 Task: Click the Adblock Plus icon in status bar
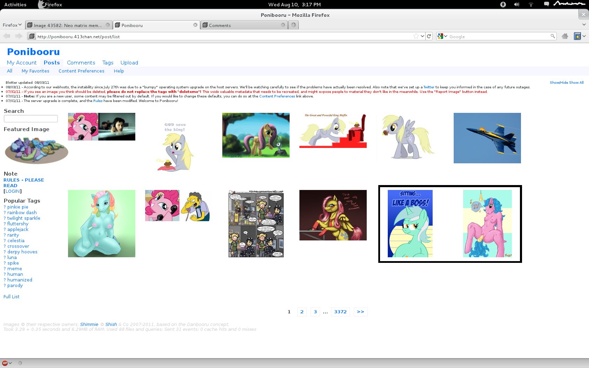pyautogui.click(x=5, y=363)
